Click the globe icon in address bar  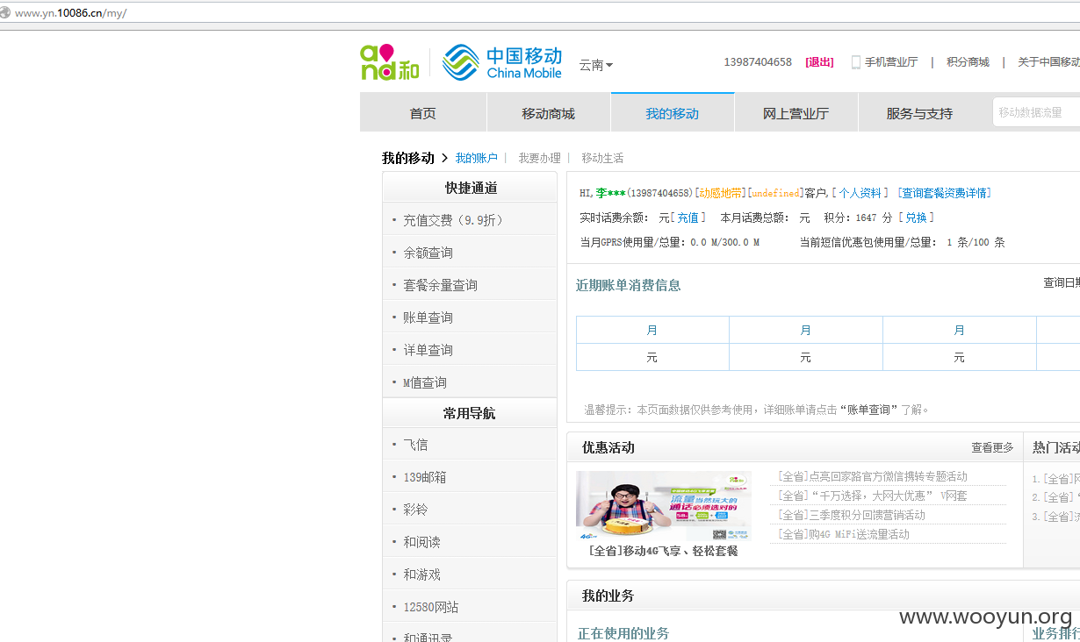(5, 12)
